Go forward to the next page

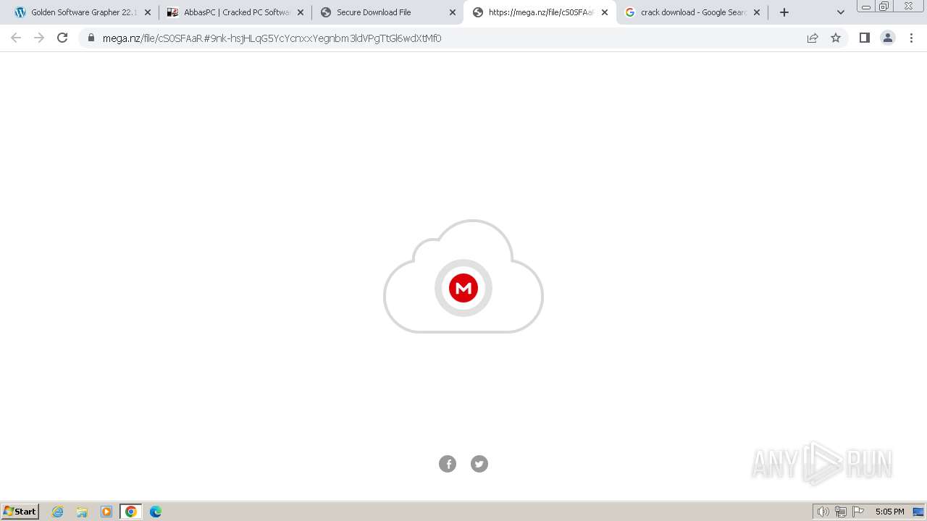(39, 38)
